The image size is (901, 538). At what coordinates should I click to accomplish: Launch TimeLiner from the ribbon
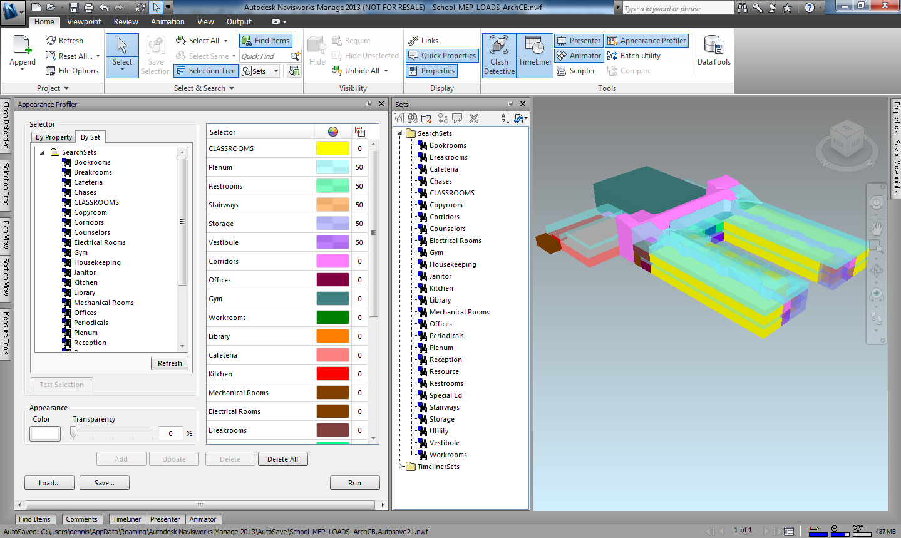pyautogui.click(x=535, y=55)
